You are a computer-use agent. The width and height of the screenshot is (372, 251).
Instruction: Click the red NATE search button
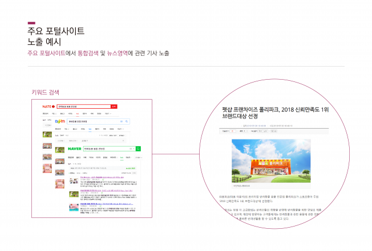114,106
